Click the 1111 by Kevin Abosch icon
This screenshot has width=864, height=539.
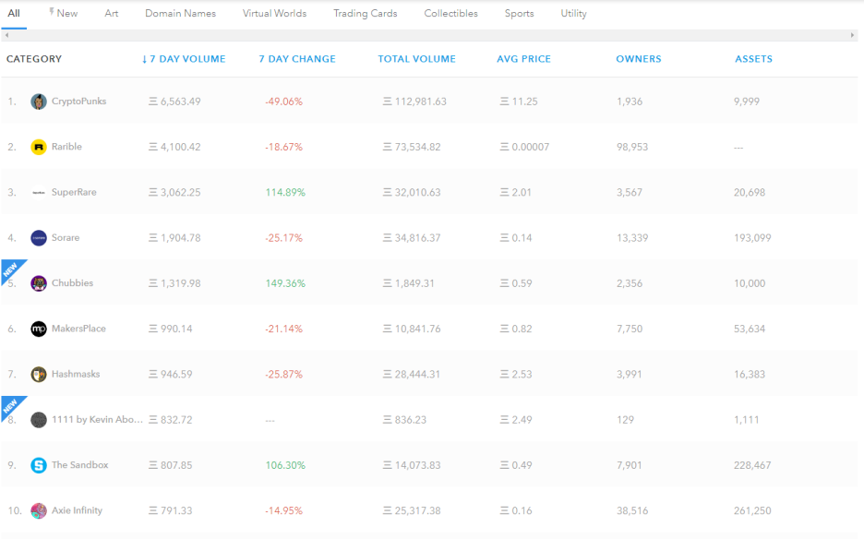[x=39, y=420]
